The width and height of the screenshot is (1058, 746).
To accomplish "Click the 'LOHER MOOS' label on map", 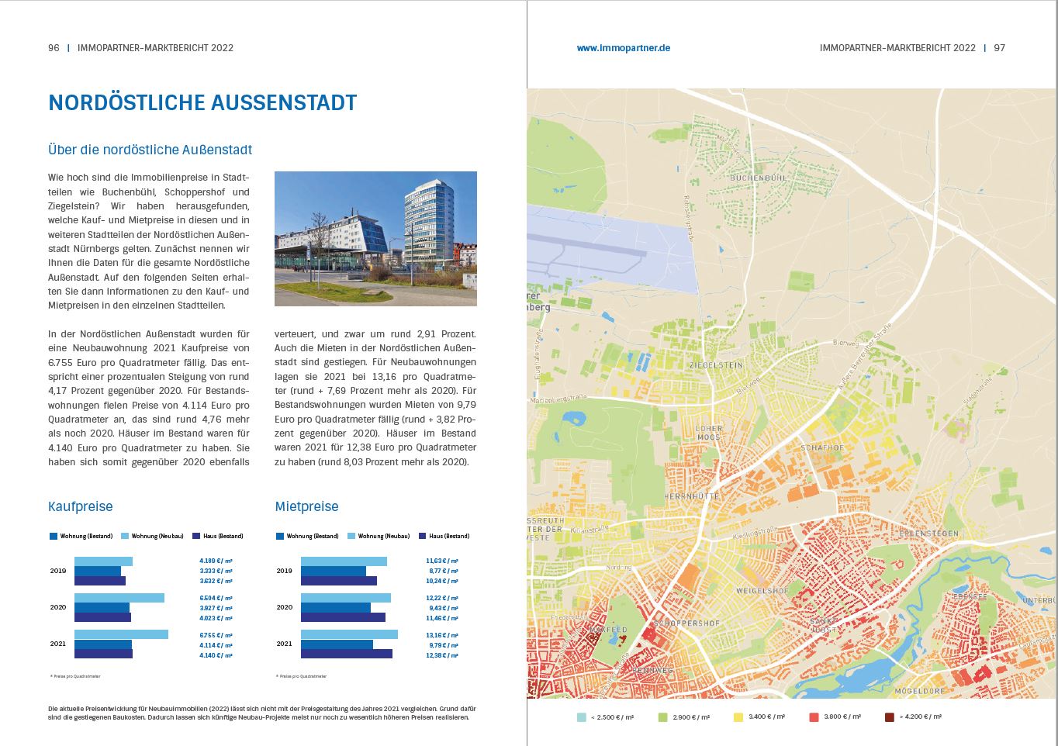I will point(709,433).
